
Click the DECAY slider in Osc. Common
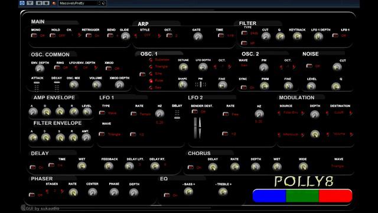[57, 86]
